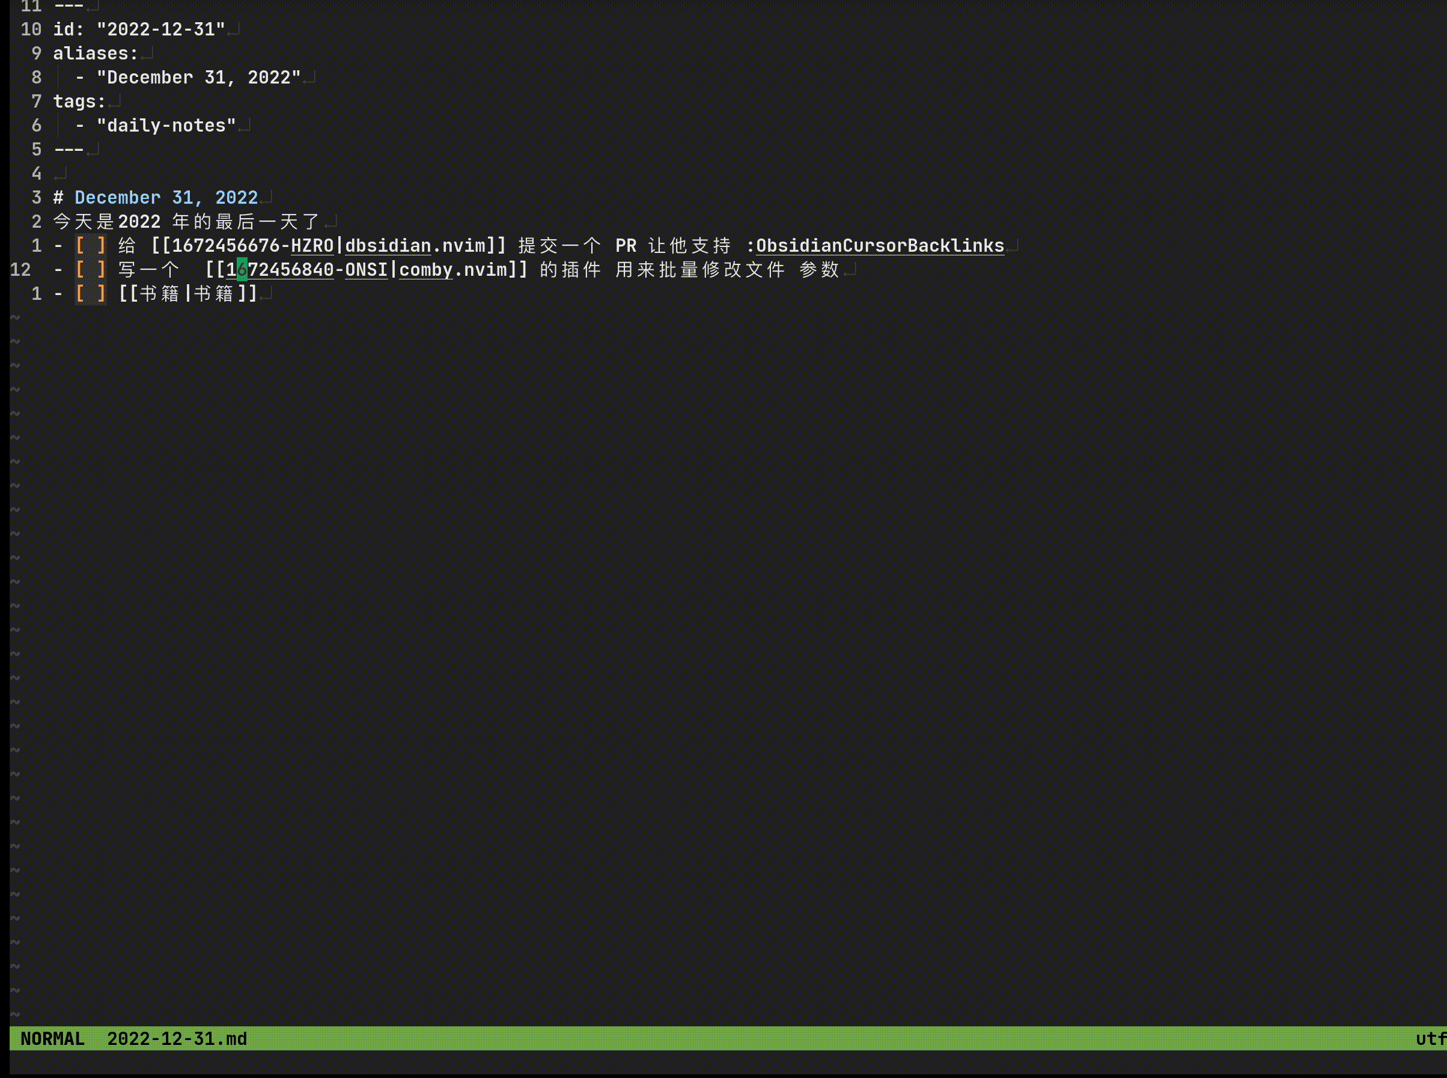Click the green cursor block in the comby link
The image size is (1447, 1078).
tap(242, 269)
